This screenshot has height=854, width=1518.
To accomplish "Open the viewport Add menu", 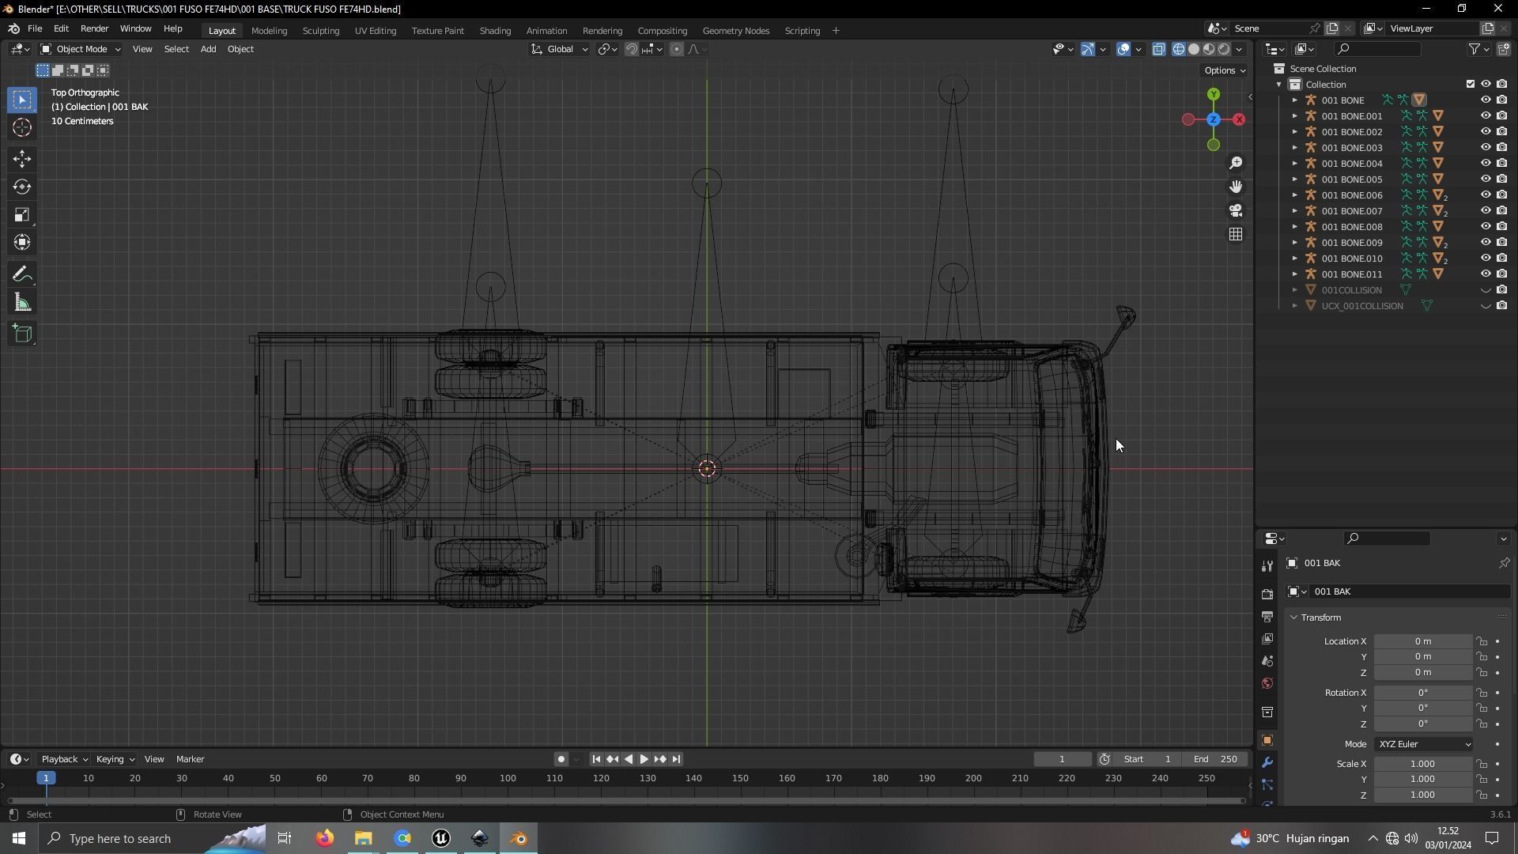I will [208, 49].
